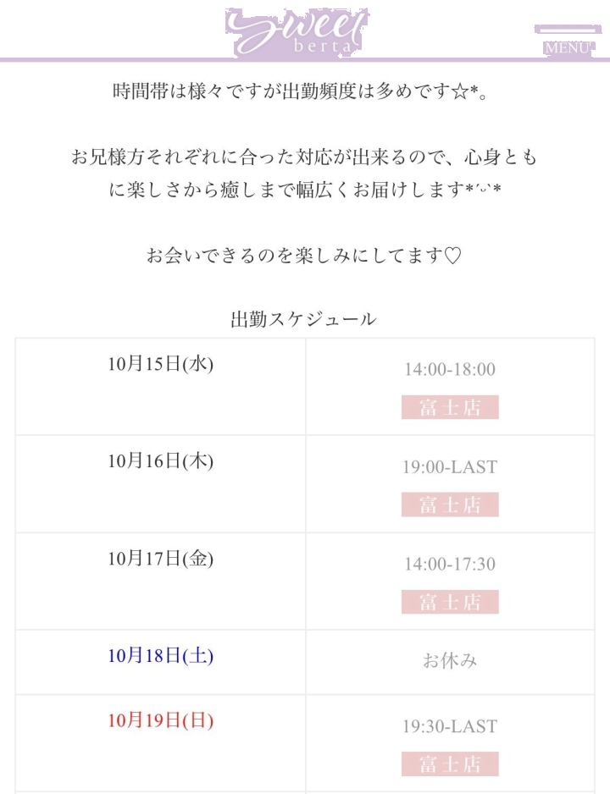
Task: Click 富士店 tag for October 17
Action: point(450,602)
